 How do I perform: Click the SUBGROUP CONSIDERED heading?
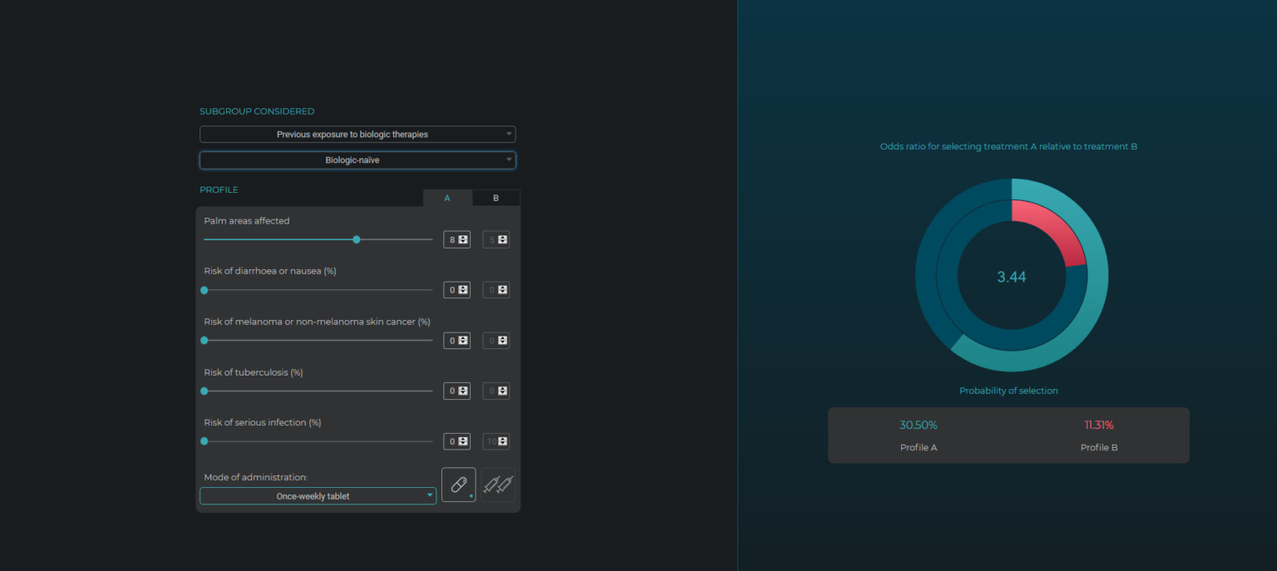click(257, 111)
